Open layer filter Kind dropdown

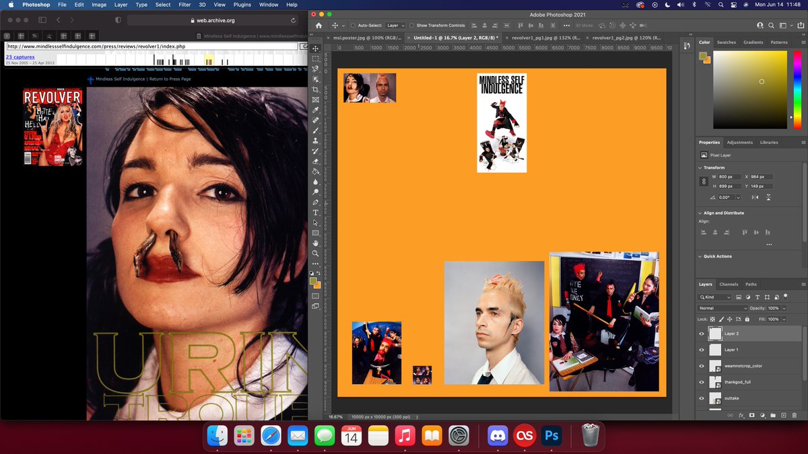click(716, 297)
